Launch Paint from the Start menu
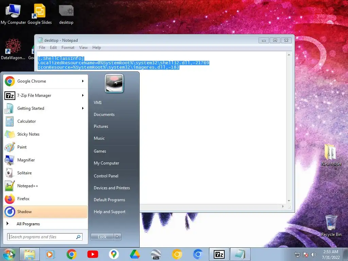Screen dimensions: 348x261 coord(46,147)
